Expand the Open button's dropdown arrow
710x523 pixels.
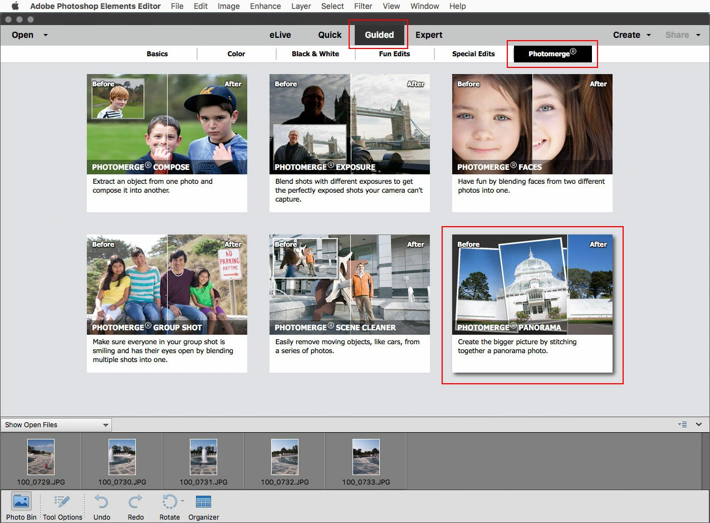(46, 35)
